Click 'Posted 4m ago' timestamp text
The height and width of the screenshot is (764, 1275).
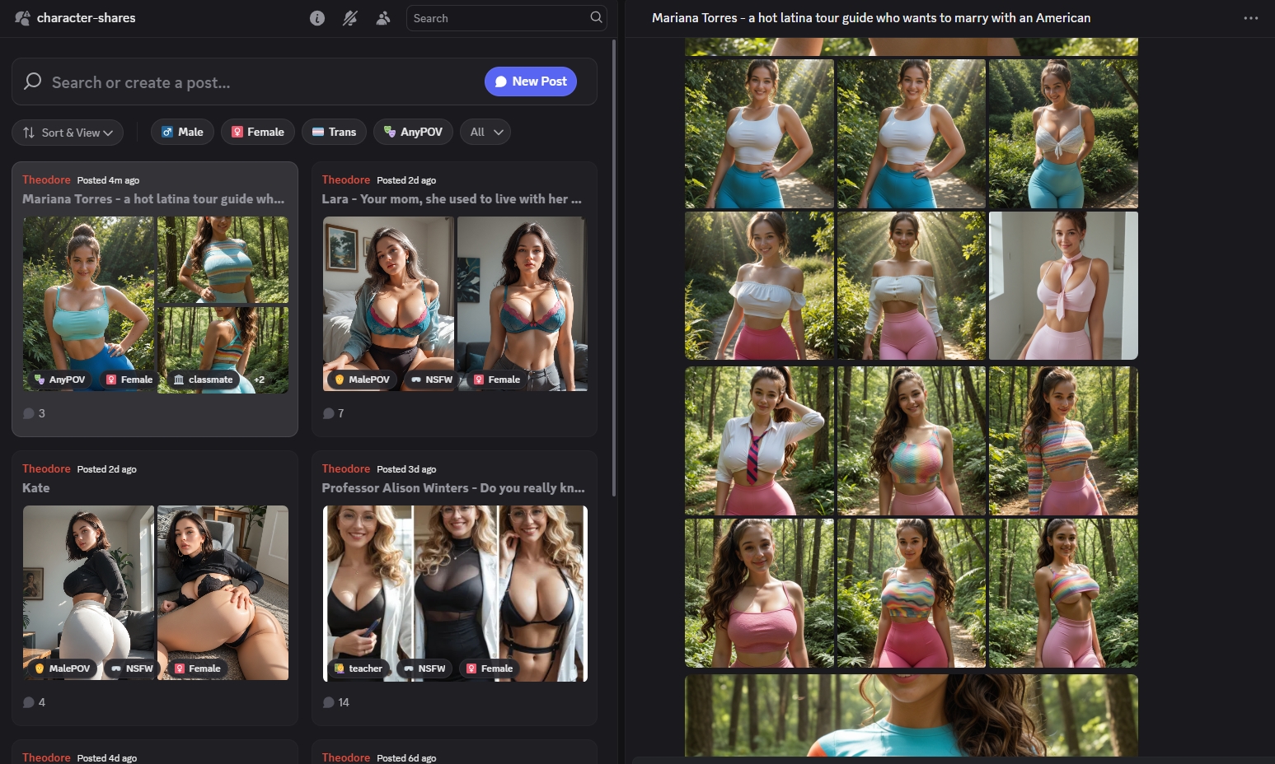click(x=108, y=180)
